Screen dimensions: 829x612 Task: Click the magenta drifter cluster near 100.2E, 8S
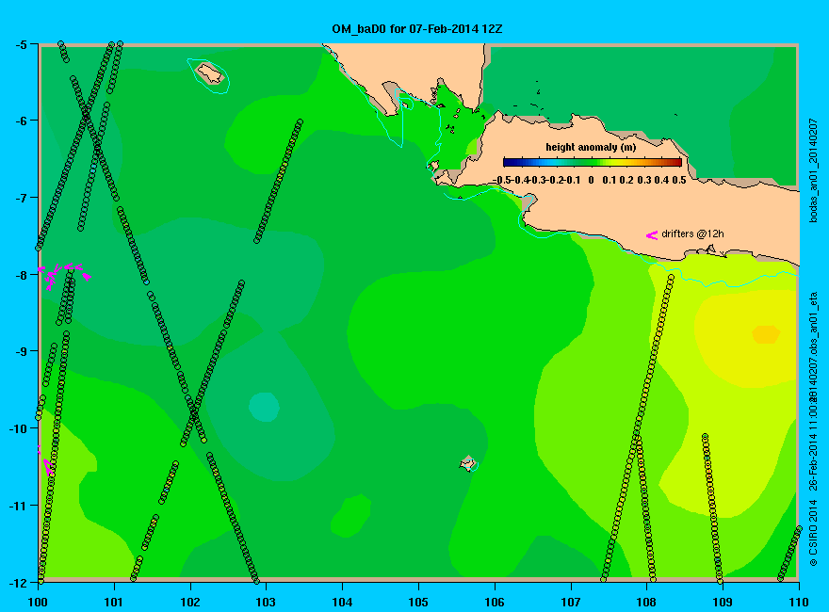tap(63, 275)
